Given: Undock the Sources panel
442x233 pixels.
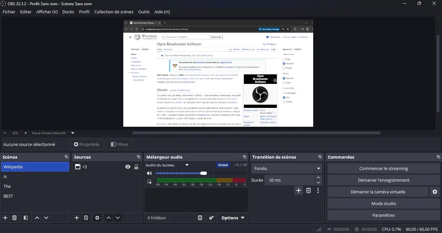Looking at the screenshot, I should (x=139, y=157).
